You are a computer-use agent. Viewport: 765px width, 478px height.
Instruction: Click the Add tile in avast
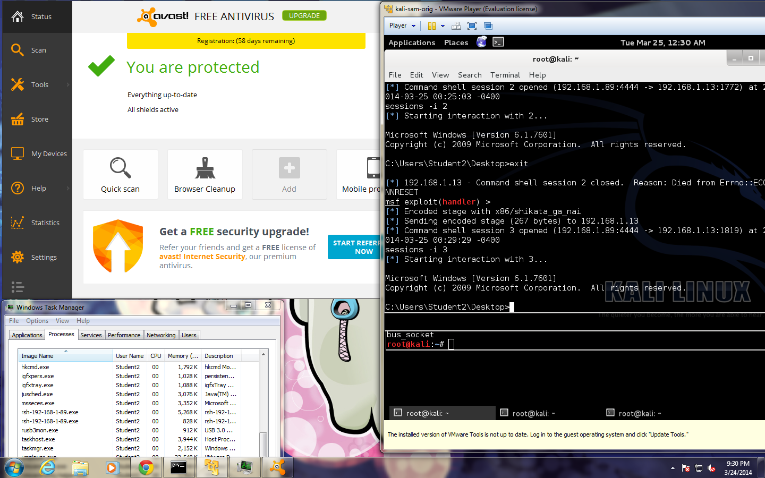point(290,175)
